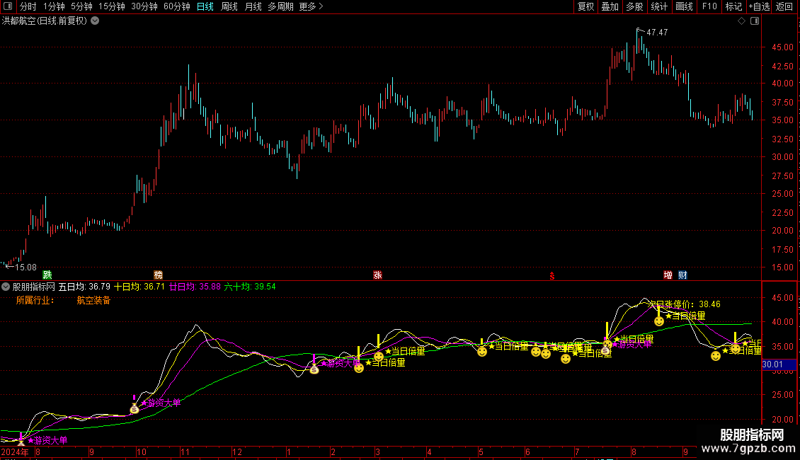This screenshot has width=800, height=460.
Task: Click the red $ event marker
Action: point(552,275)
